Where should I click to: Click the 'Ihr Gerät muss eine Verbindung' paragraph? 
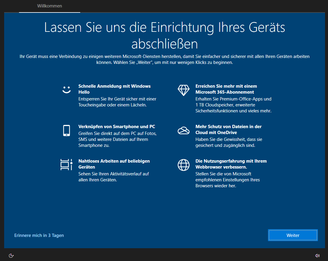pos(164,59)
